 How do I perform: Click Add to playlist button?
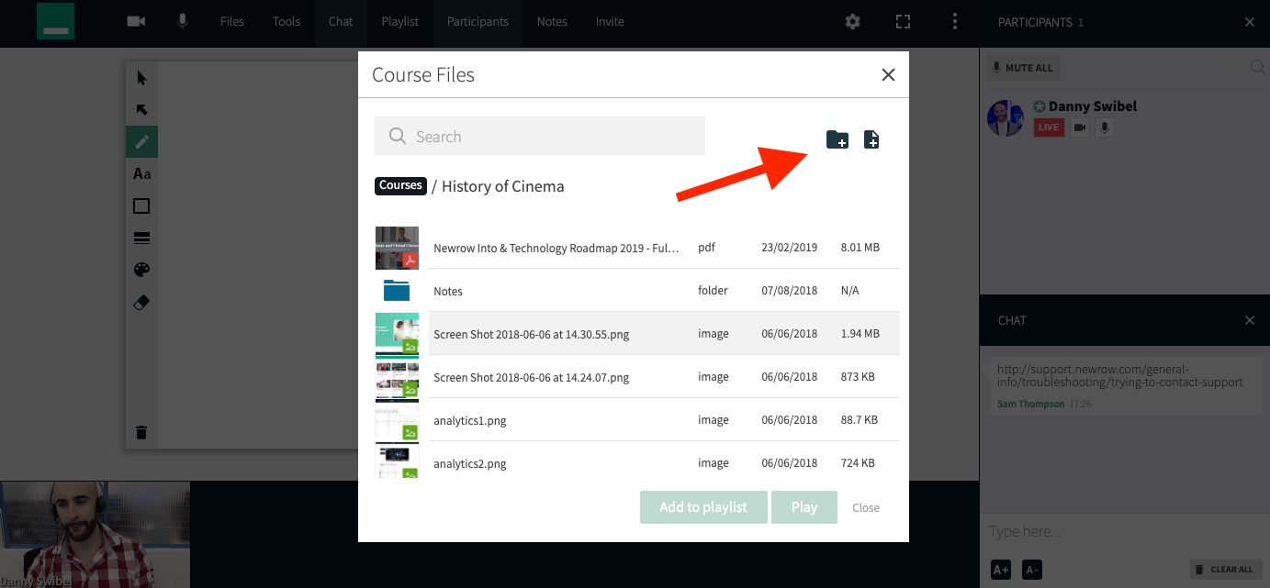tap(703, 507)
